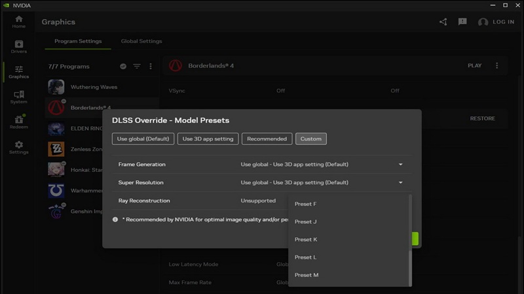Pick Preset M in the list
The height and width of the screenshot is (294, 524).
point(307,275)
